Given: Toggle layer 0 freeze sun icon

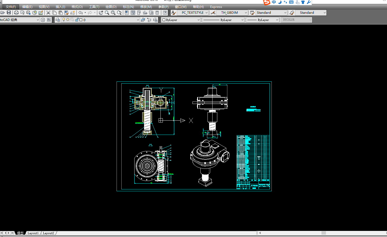Looking at the screenshot, I should [68, 20].
